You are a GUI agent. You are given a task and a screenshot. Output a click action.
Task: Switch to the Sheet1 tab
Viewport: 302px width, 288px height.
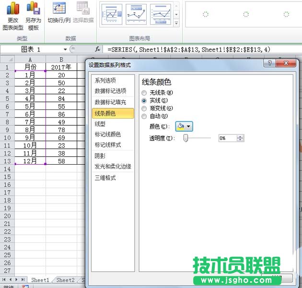coord(40,280)
